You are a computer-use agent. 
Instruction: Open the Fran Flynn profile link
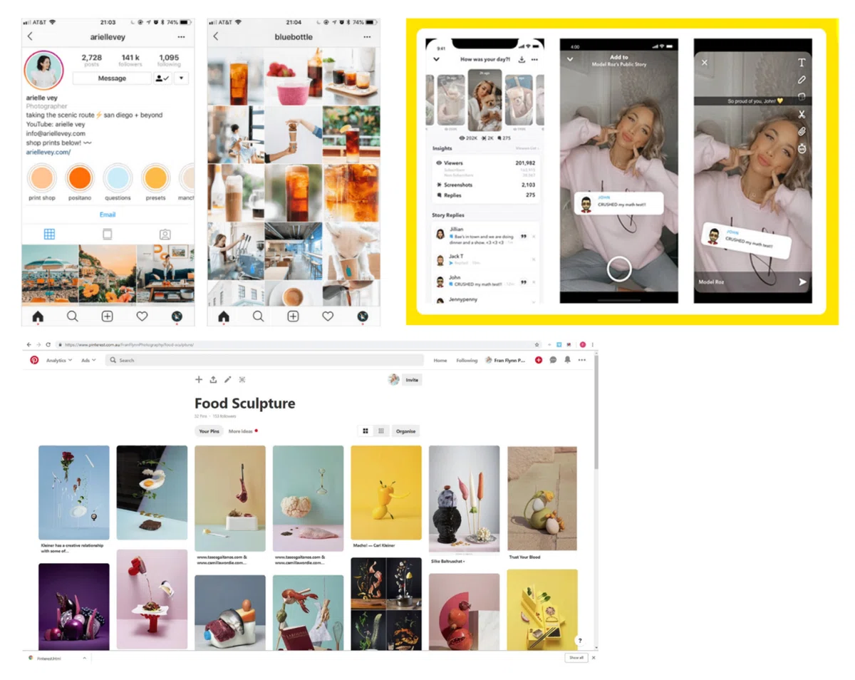(x=505, y=360)
